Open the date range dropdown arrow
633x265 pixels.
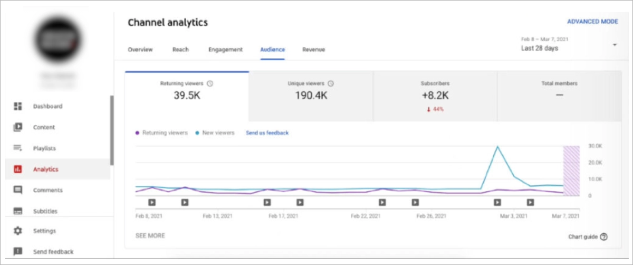point(615,45)
